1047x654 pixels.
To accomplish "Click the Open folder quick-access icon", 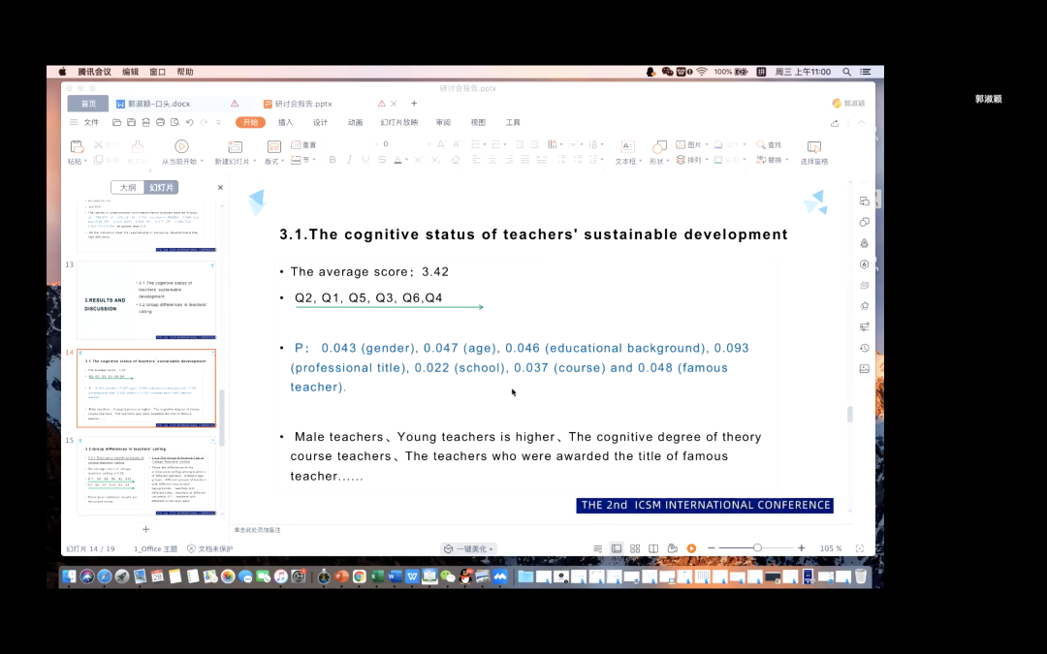I will click(x=117, y=122).
